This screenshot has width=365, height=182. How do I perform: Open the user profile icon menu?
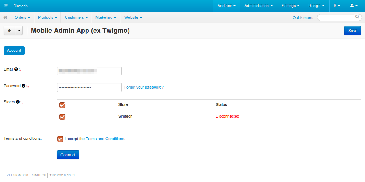pyautogui.click(x=354, y=6)
